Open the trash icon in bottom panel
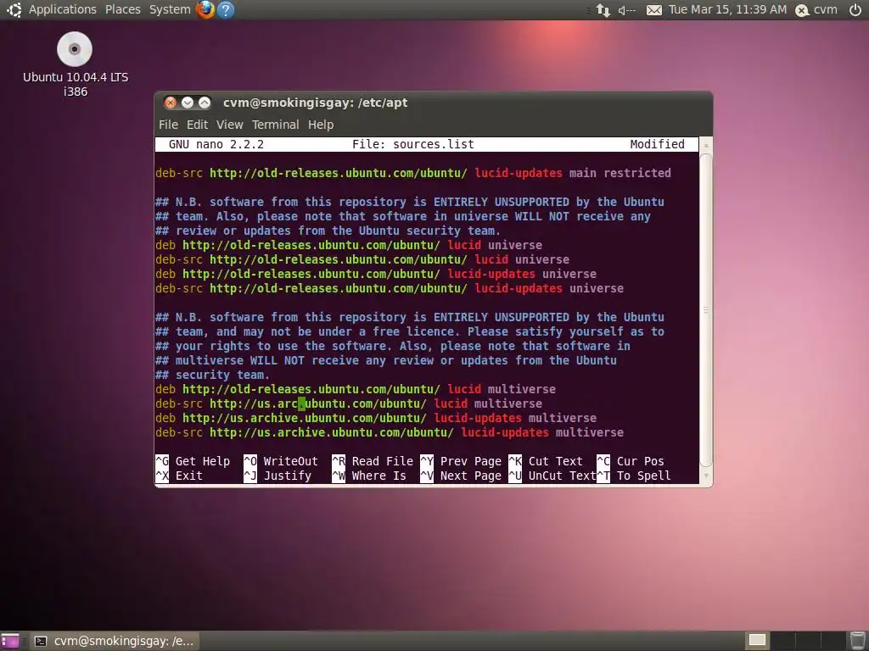Screen dimensions: 869x651 pyautogui.click(x=858, y=641)
